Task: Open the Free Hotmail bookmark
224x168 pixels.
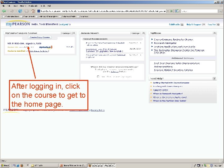Action: point(27,16)
